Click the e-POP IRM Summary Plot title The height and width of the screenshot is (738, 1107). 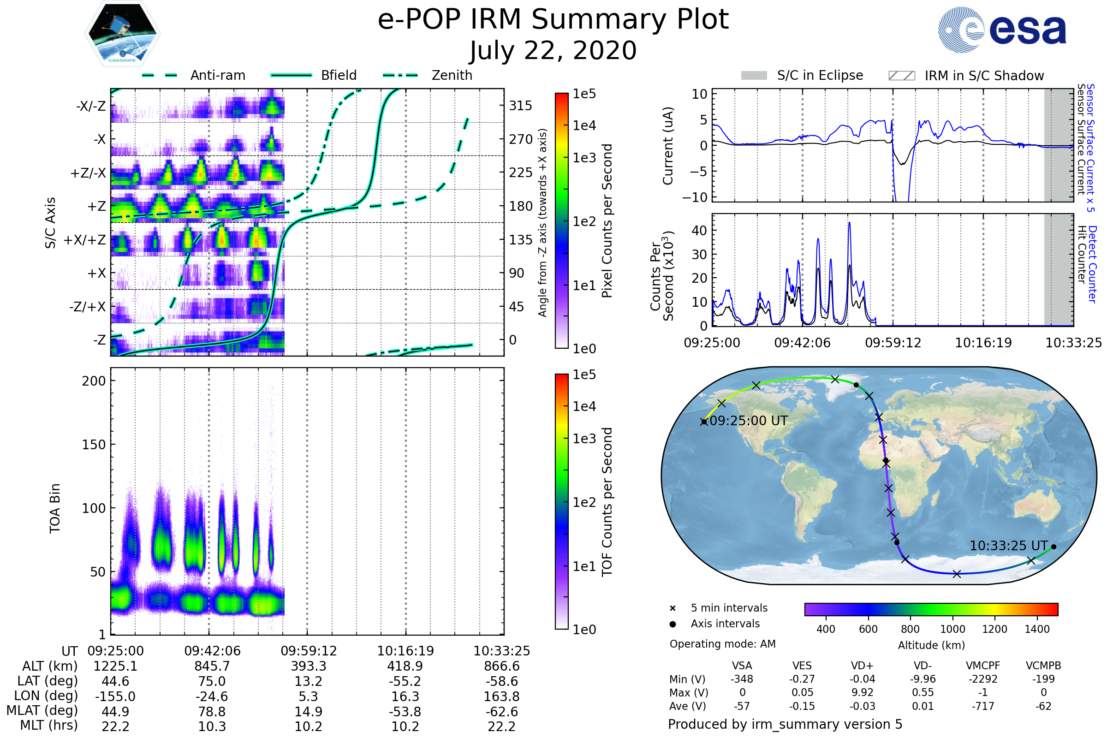(553, 20)
